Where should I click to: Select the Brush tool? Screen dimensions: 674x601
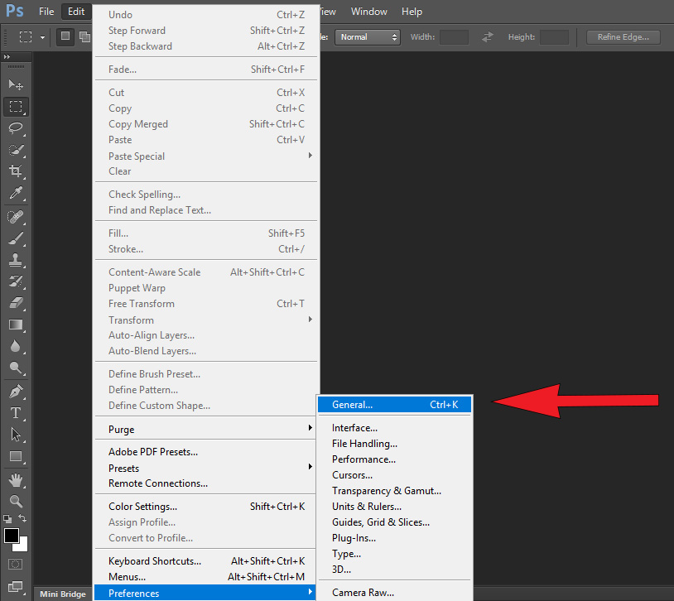pos(15,238)
